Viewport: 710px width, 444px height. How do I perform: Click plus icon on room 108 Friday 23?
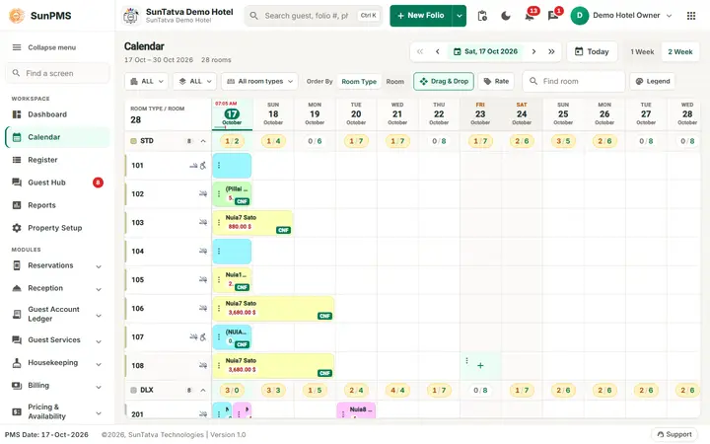point(480,366)
